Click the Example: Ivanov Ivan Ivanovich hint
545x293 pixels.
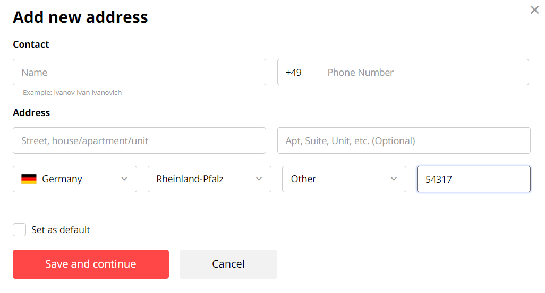72,93
